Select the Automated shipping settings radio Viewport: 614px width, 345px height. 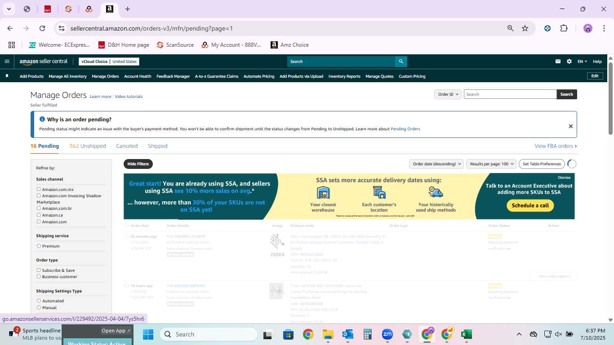pyautogui.click(x=39, y=301)
